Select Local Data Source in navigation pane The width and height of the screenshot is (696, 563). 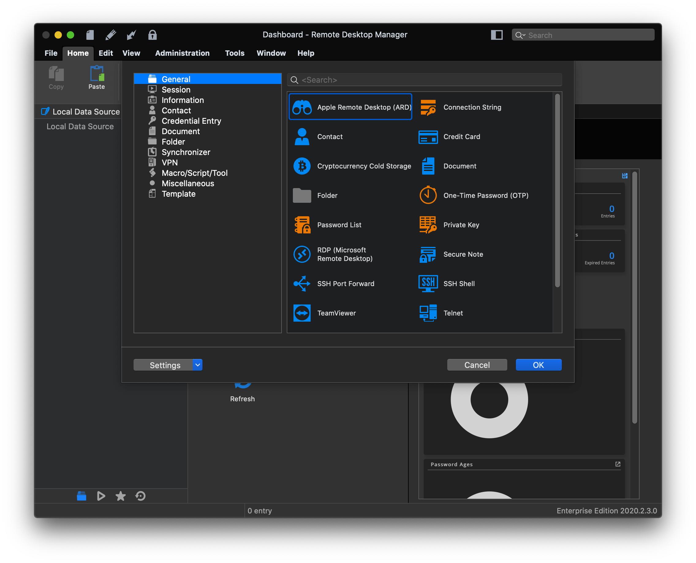point(80,127)
